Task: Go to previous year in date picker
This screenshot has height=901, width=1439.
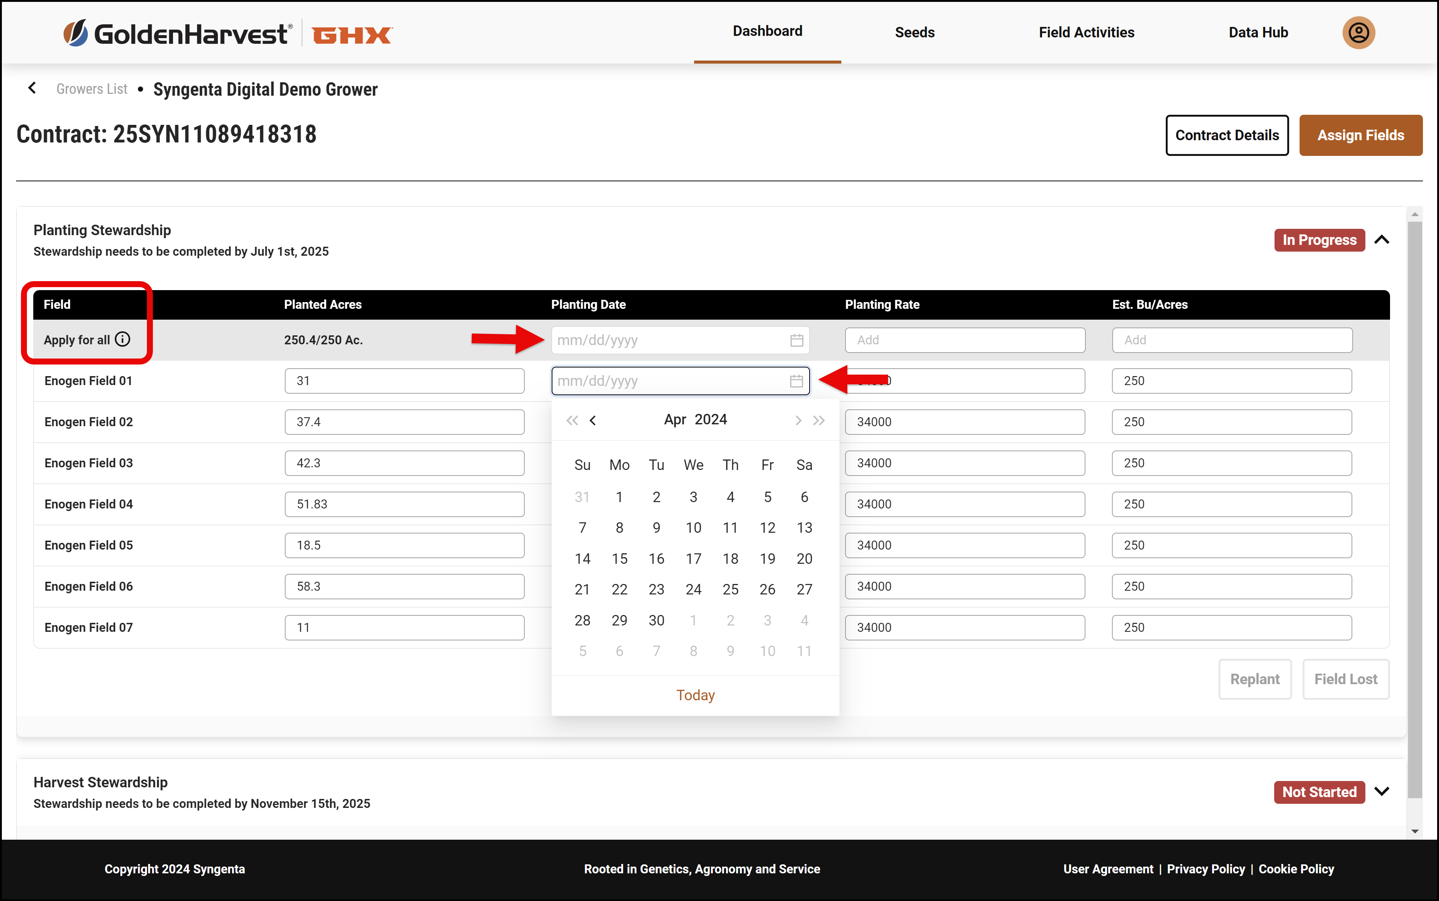Action: (x=572, y=420)
